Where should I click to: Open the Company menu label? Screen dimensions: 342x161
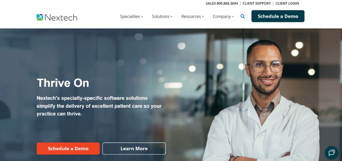click(222, 16)
